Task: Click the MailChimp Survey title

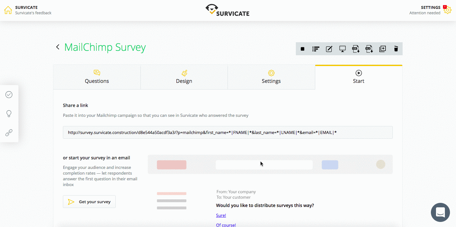Action: click(105, 47)
